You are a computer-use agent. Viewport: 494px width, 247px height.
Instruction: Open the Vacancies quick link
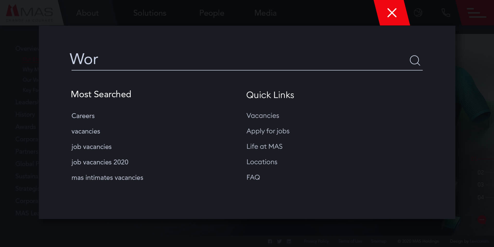(x=262, y=116)
